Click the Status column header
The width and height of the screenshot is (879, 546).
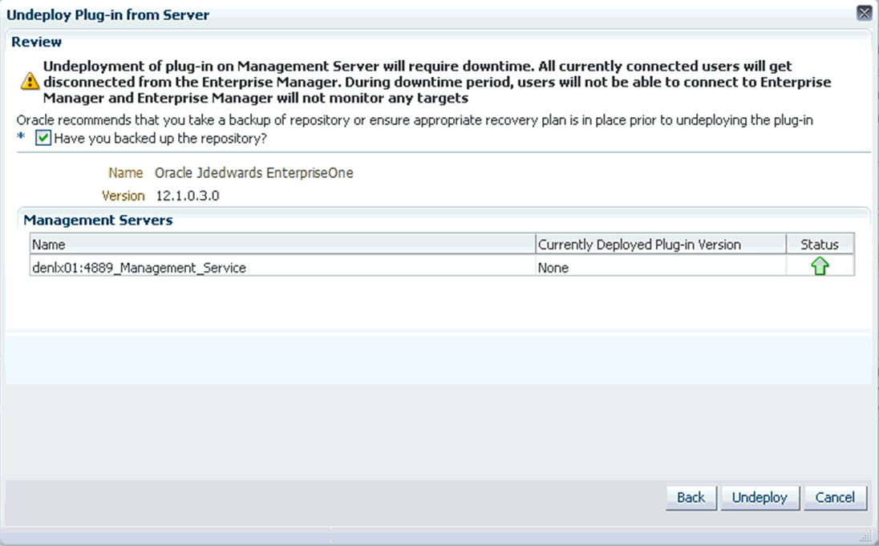pyautogui.click(x=820, y=245)
